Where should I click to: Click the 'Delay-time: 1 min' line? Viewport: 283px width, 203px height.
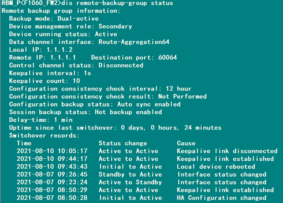(x=41, y=120)
